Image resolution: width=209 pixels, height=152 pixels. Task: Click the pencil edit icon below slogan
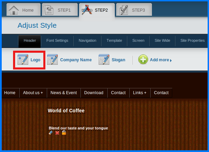tap(51, 132)
